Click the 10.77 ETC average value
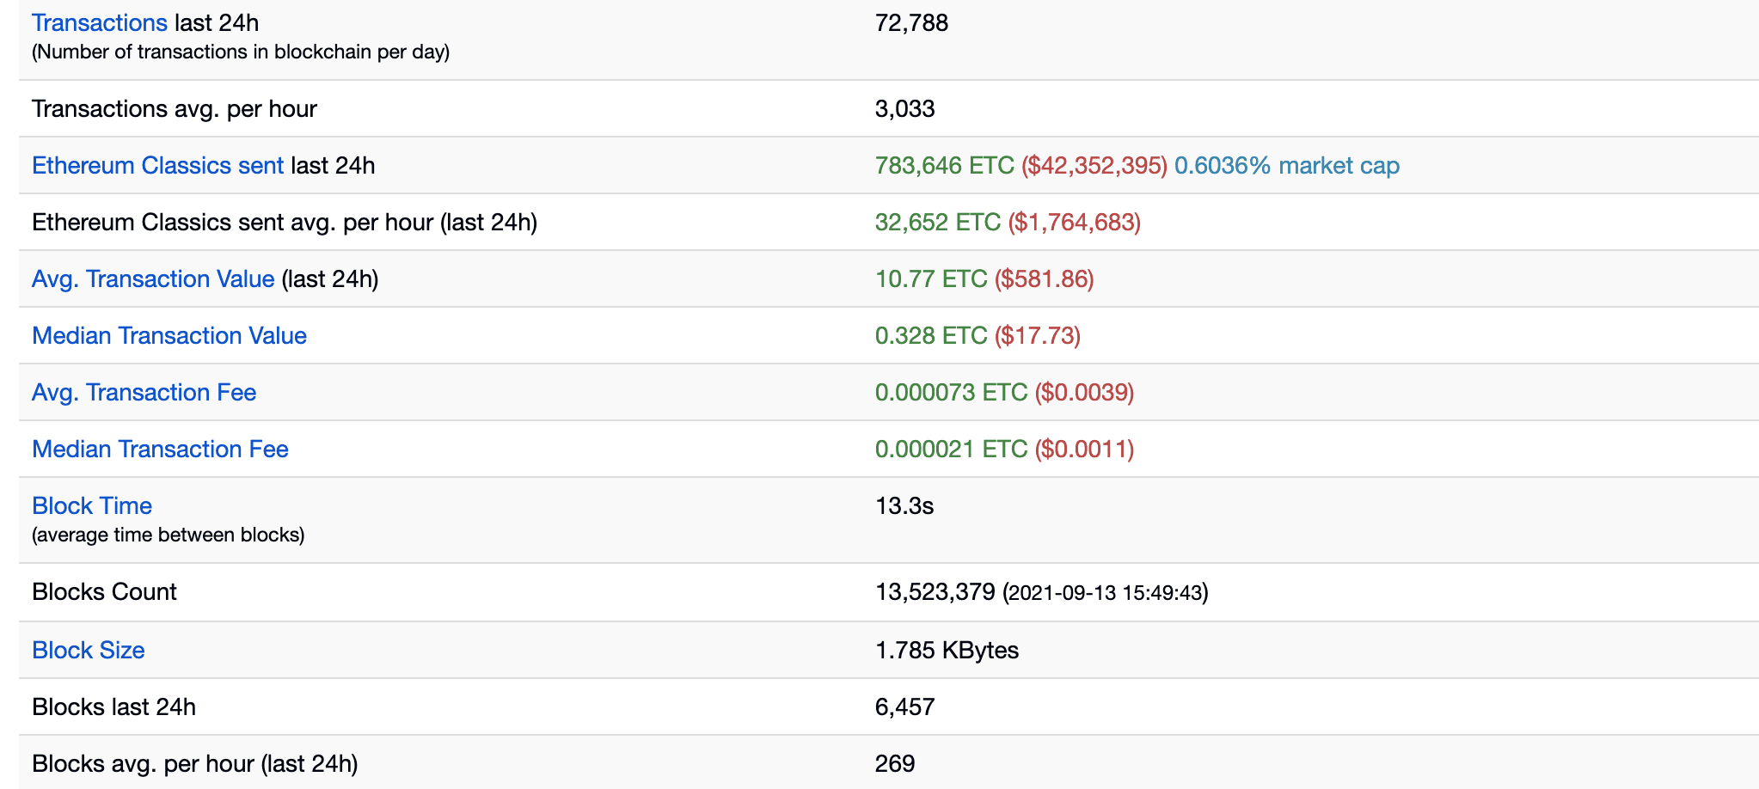Viewport: 1759px width, 789px height. [931, 278]
